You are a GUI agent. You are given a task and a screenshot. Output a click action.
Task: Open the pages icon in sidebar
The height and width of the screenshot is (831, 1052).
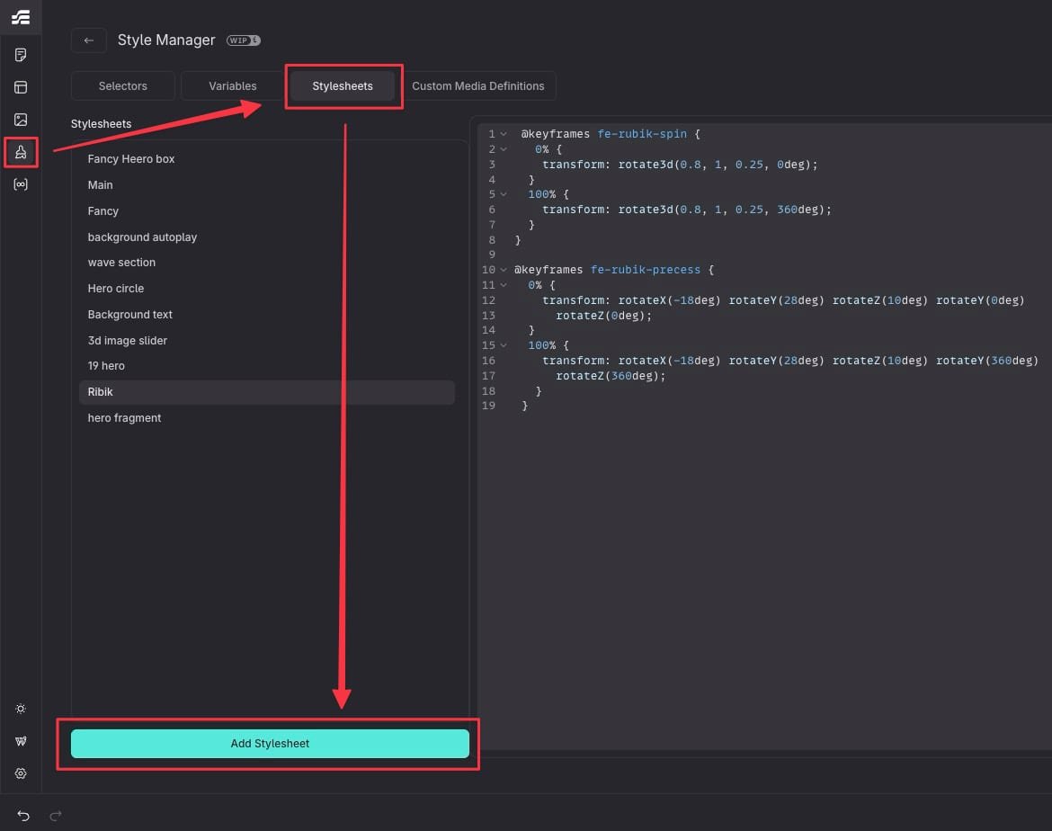coord(21,54)
